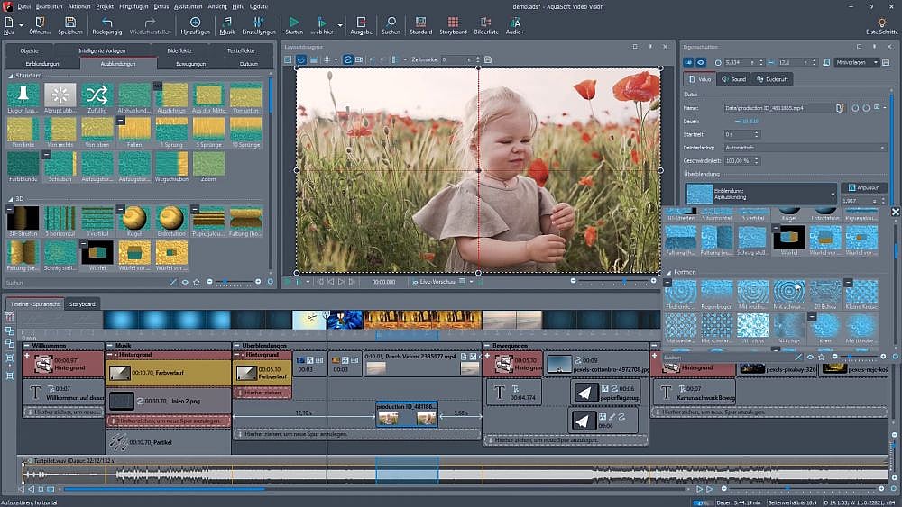Viewport: 902px width, 507px height.
Task: Collapse the Musik chapter in timeline
Action: 109,346
